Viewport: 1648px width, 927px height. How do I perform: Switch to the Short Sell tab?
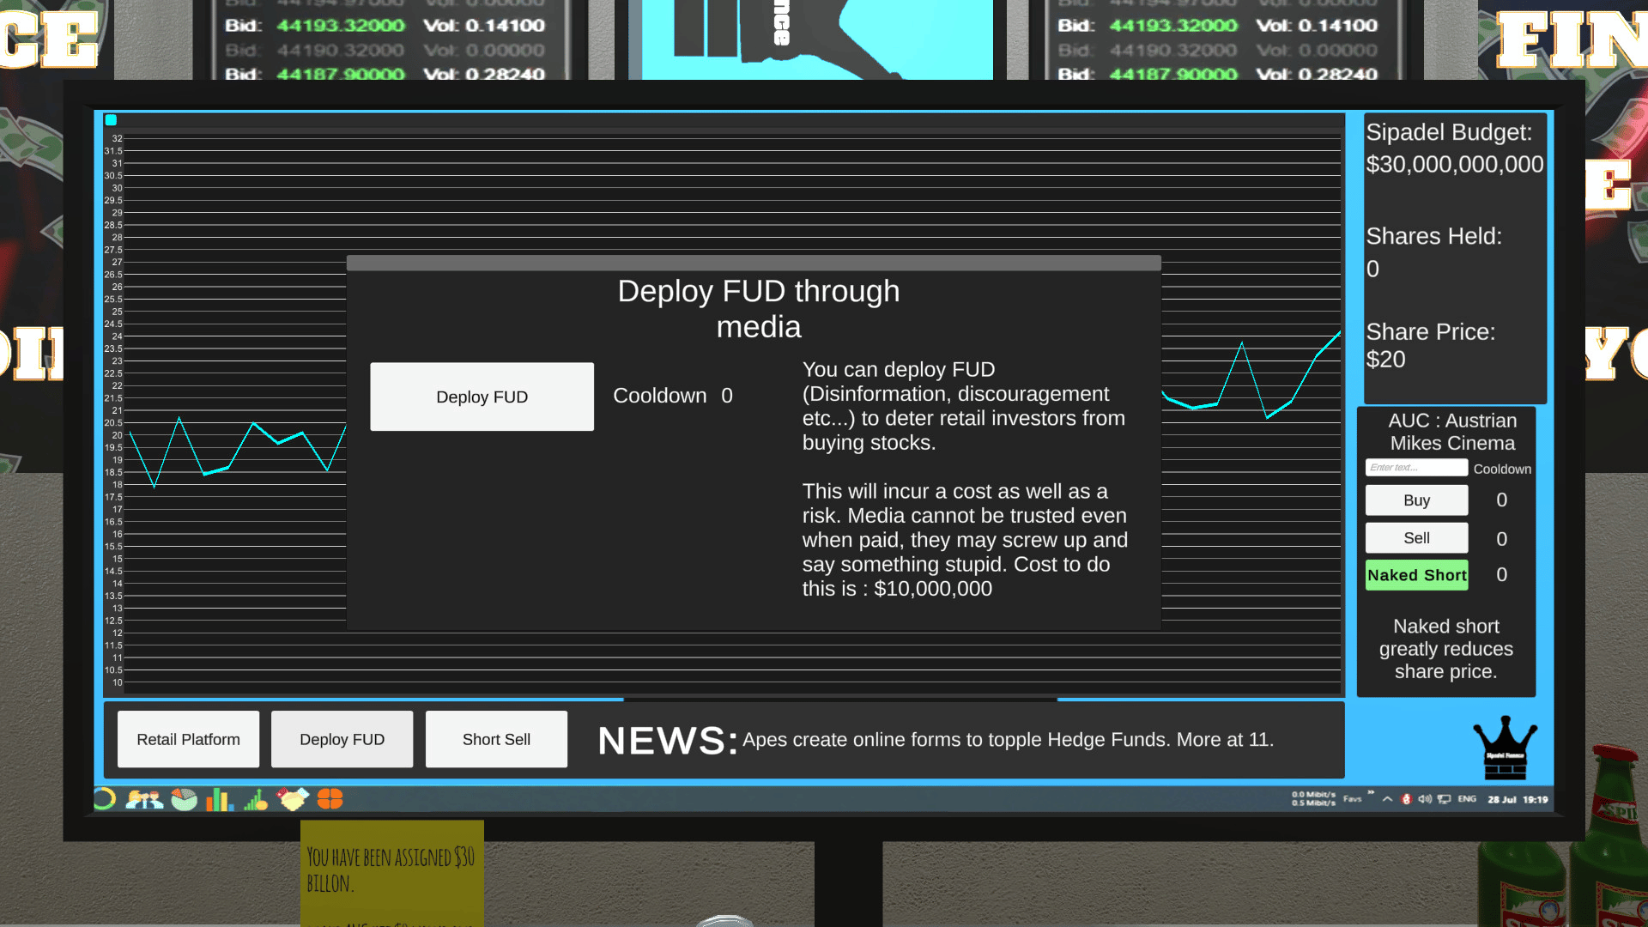coord(496,739)
